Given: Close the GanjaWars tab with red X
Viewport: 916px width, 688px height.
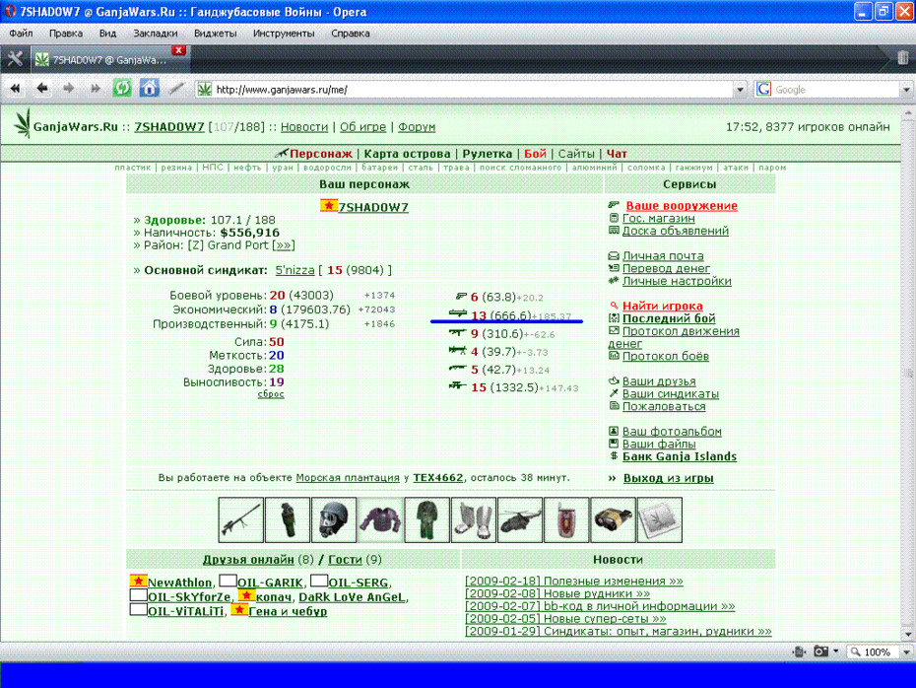Looking at the screenshot, I should coord(178,50).
